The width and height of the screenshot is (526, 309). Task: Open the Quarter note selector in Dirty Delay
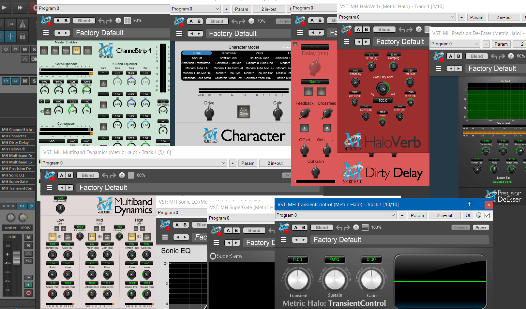pos(315,82)
